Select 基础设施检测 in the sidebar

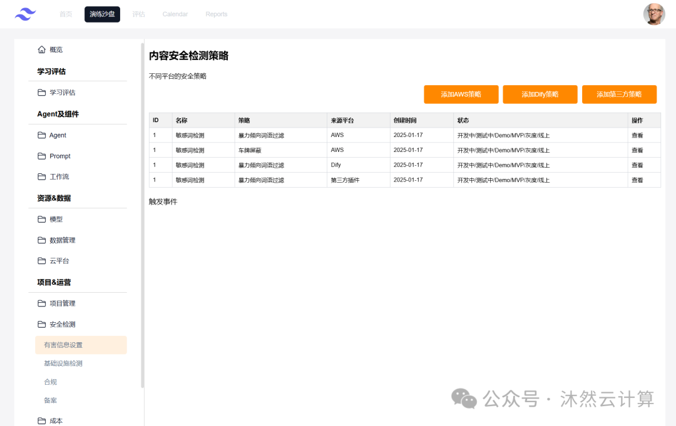pyautogui.click(x=64, y=363)
